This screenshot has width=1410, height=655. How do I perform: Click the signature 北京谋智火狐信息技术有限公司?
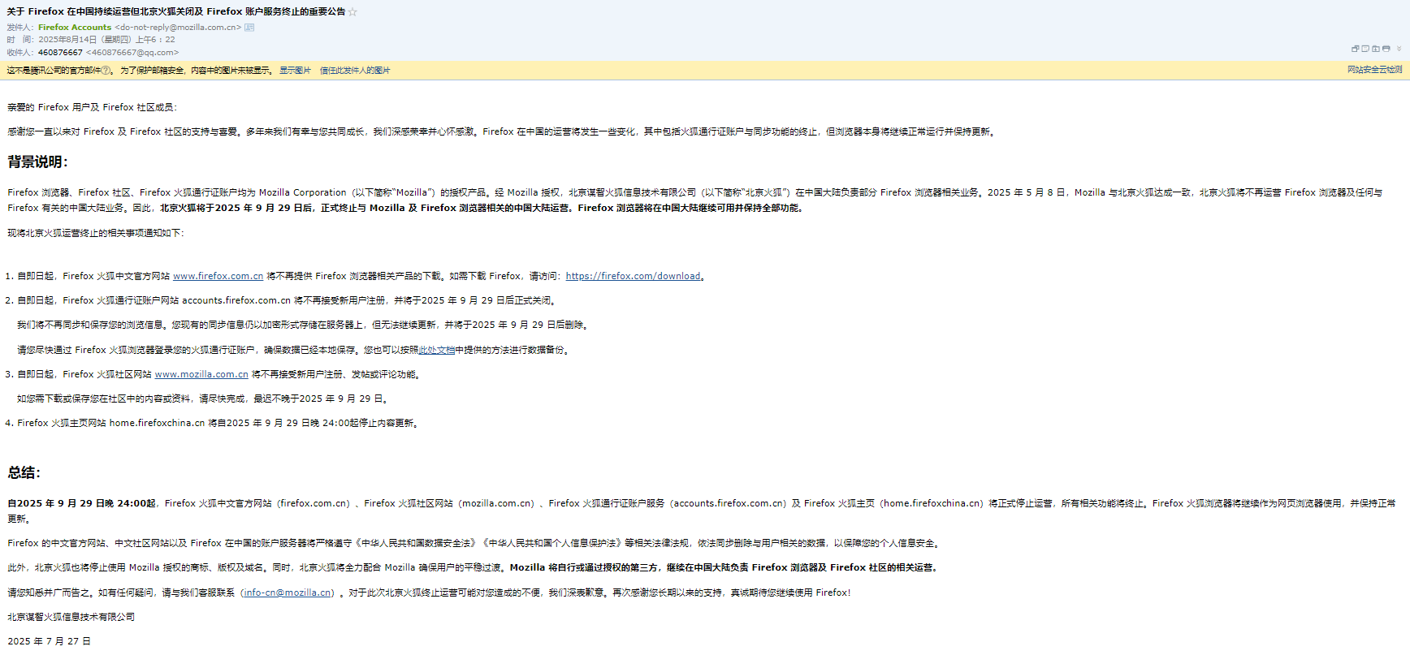pyautogui.click(x=71, y=617)
